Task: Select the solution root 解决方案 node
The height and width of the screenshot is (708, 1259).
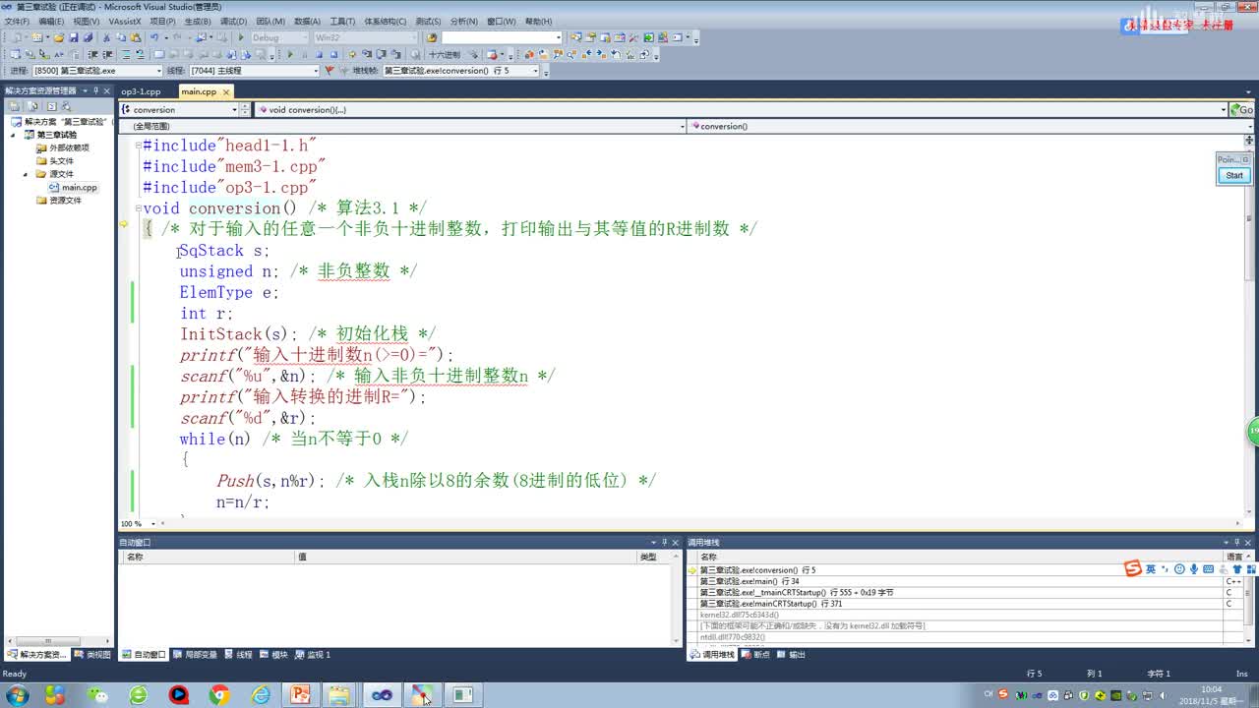Action: (x=64, y=122)
